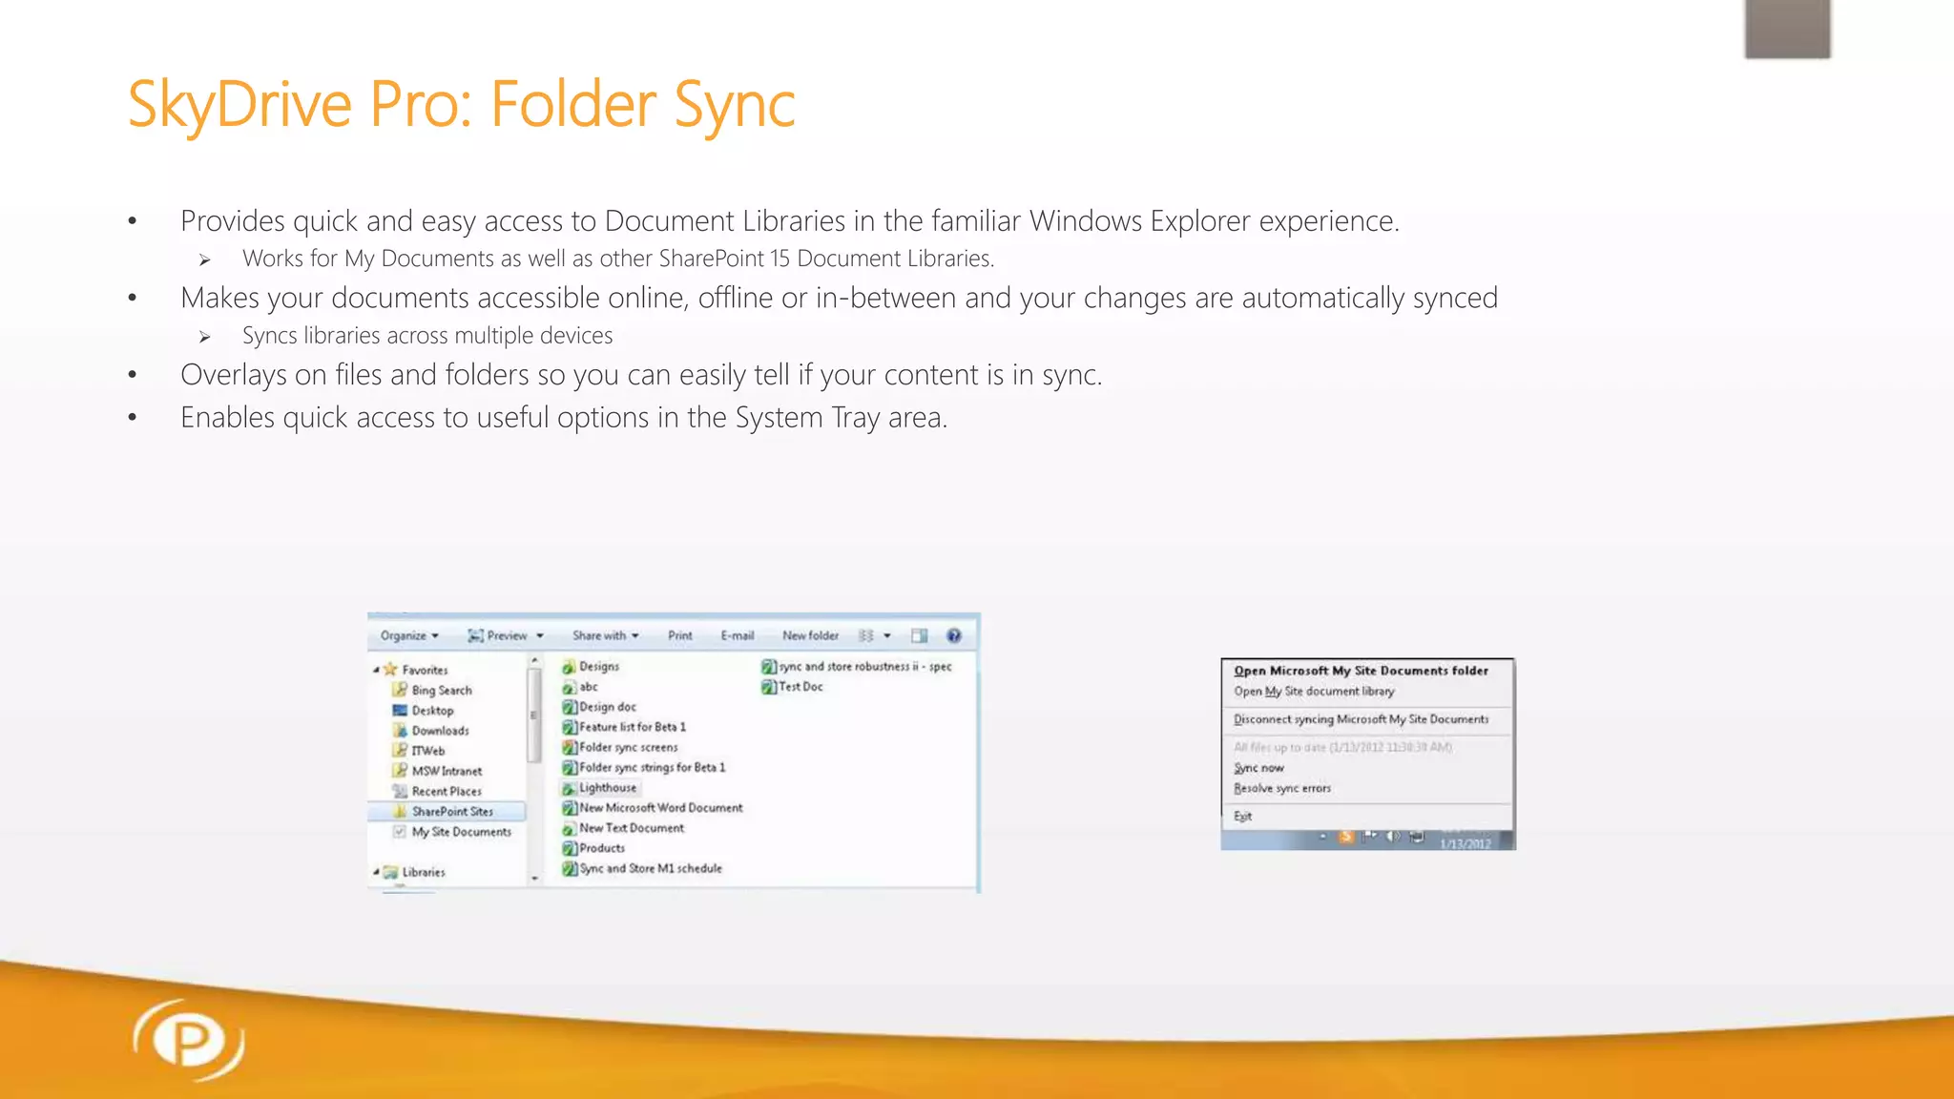
Task: Click the abc file icon
Action: [569, 687]
